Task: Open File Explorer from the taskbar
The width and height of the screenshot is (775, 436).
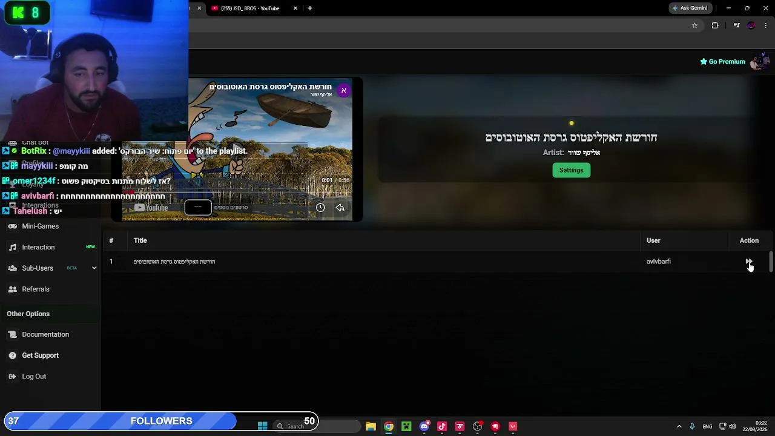Action: pyautogui.click(x=371, y=426)
